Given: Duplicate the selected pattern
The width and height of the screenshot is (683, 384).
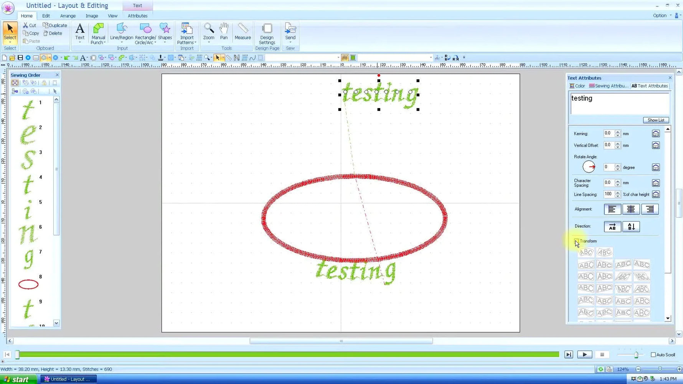Looking at the screenshot, I should pyautogui.click(x=55, y=25).
